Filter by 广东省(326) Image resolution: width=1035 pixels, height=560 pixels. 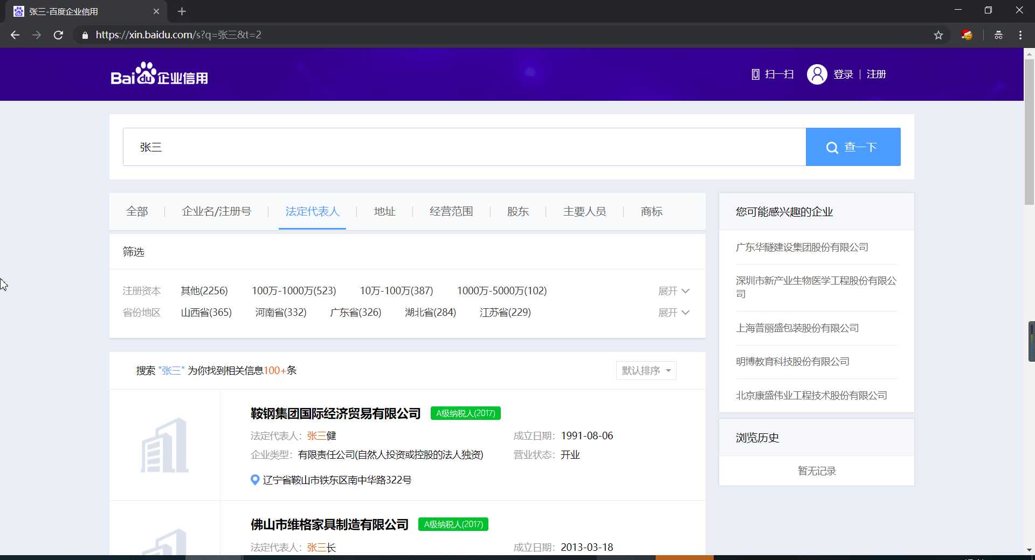point(356,313)
